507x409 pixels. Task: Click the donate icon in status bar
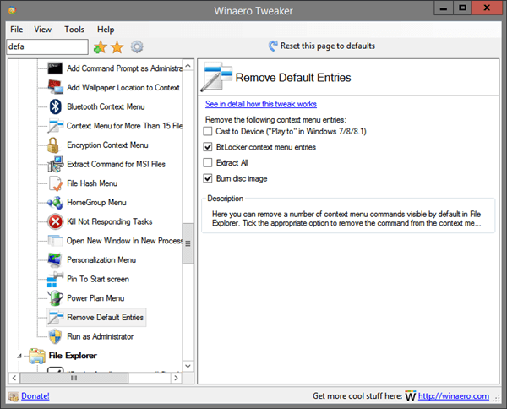coord(14,396)
